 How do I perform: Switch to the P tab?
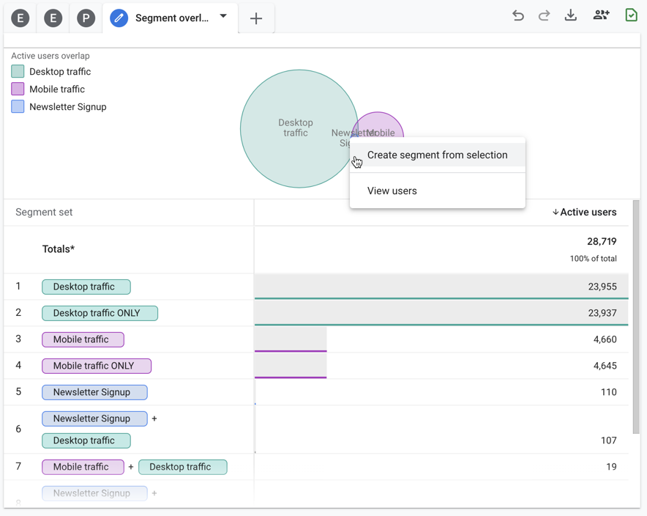tap(86, 18)
